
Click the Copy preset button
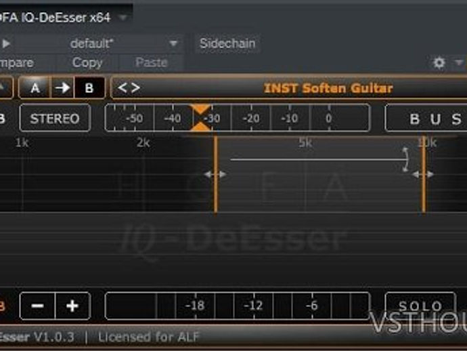[x=87, y=62]
